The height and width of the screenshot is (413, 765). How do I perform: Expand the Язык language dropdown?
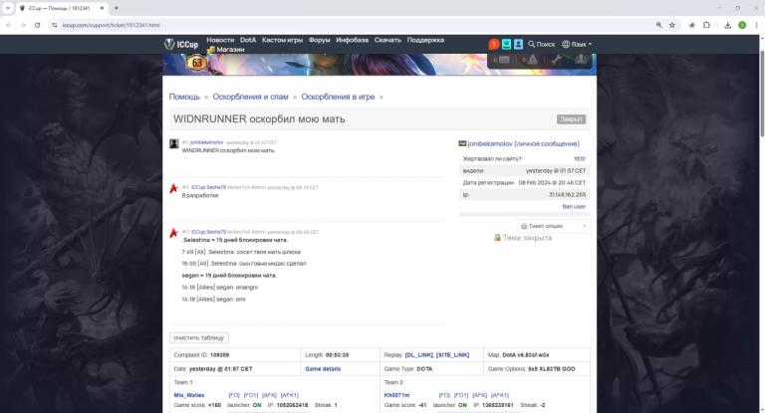click(x=576, y=45)
